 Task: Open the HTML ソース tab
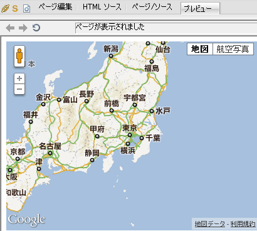(x=102, y=7)
